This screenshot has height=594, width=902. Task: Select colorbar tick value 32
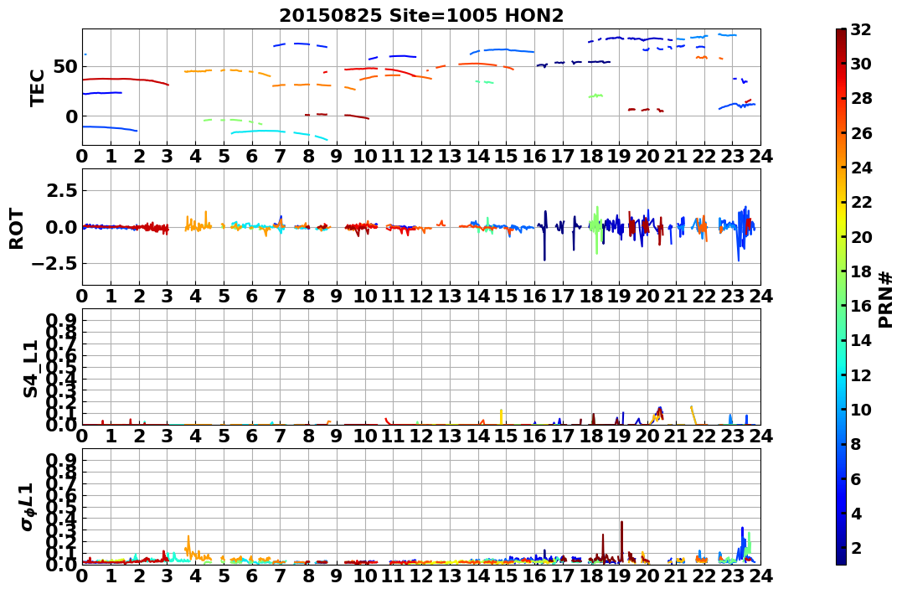click(x=861, y=29)
